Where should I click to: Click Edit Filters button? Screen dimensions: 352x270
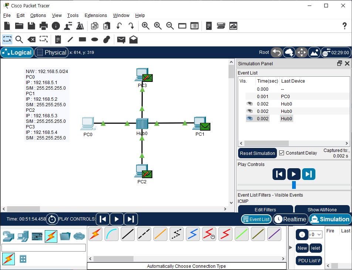pos(265,210)
